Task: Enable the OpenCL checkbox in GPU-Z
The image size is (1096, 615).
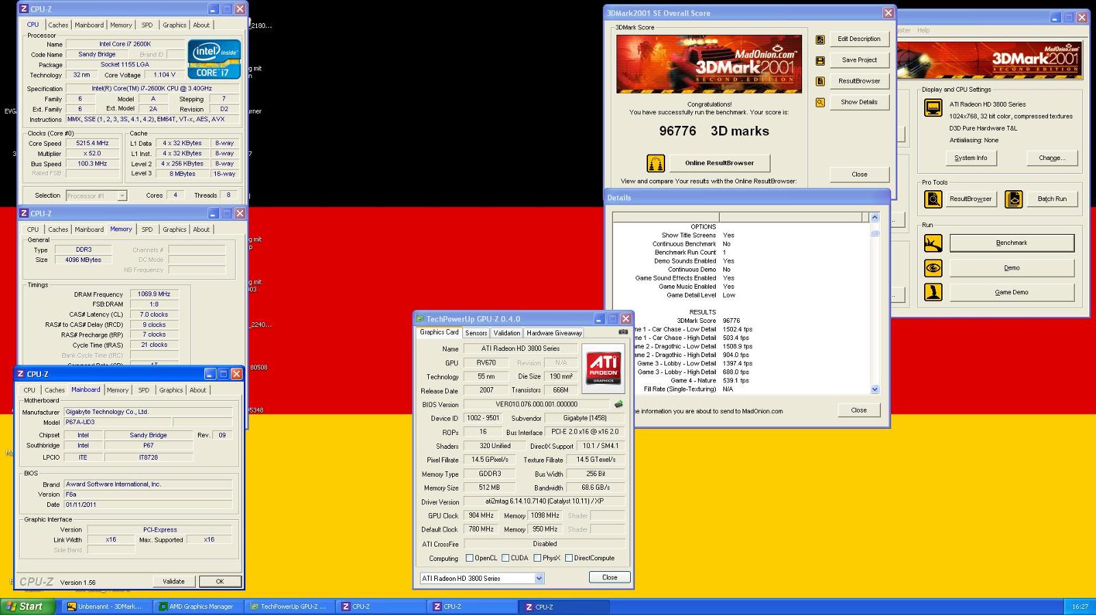Action: 469,558
